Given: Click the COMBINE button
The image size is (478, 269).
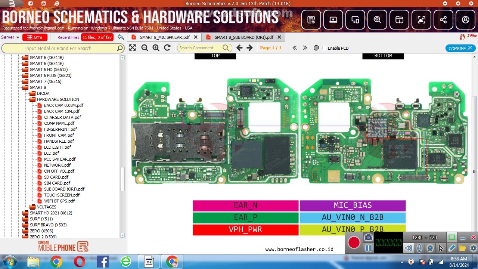Looking at the screenshot, I should point(460,48).
